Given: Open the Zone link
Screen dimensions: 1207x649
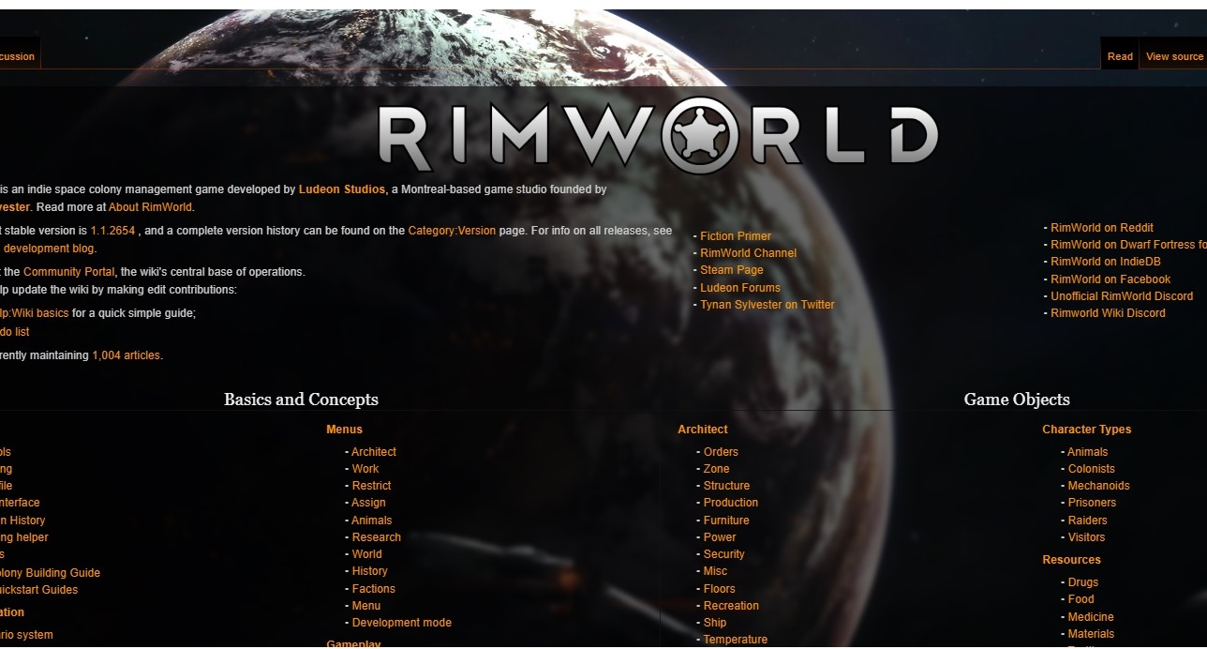Looking at the screenshot, I should [x=716, y=469].
